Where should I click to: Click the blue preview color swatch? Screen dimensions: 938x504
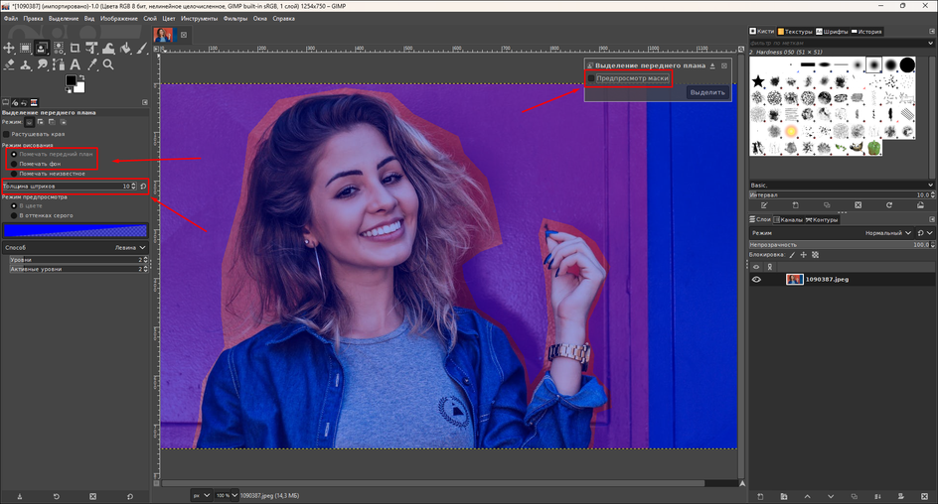coord(76,230)
